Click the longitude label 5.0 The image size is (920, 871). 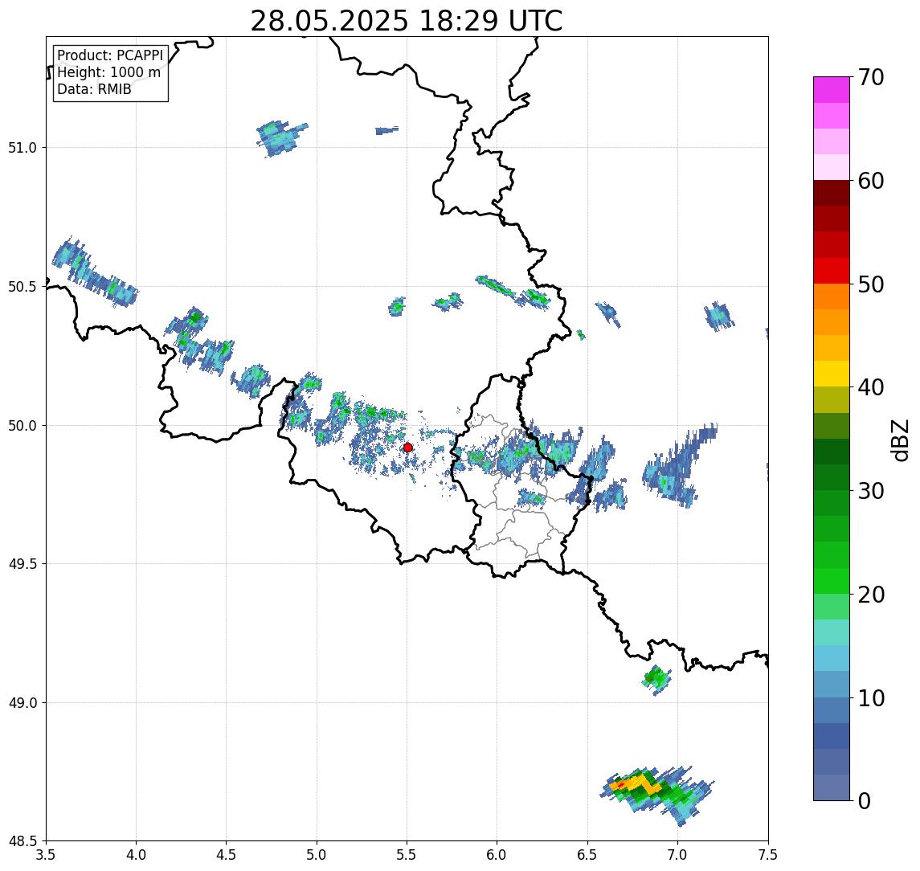point(317,855)
